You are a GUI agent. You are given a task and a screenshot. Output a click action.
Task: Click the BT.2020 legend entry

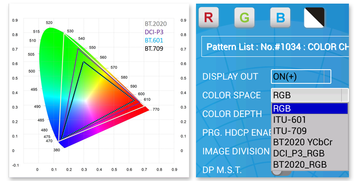156,24
